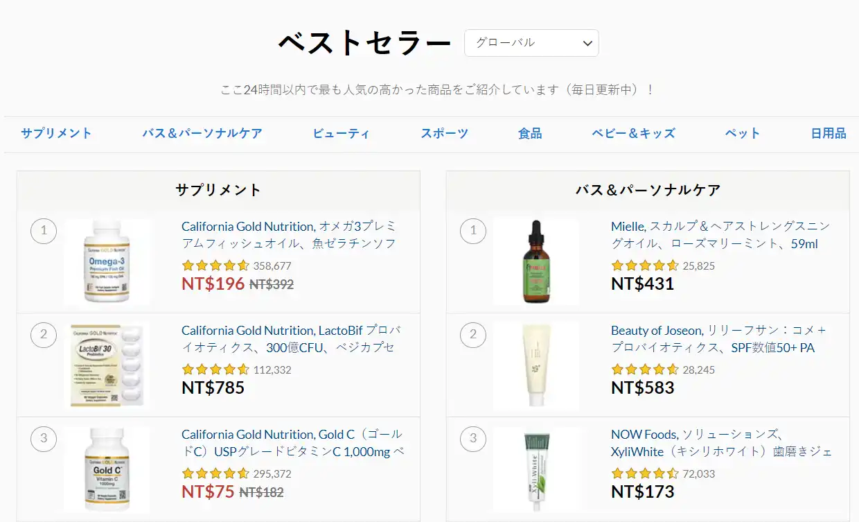Click the rank 2 badge for LactoBif

coord(44,335)
